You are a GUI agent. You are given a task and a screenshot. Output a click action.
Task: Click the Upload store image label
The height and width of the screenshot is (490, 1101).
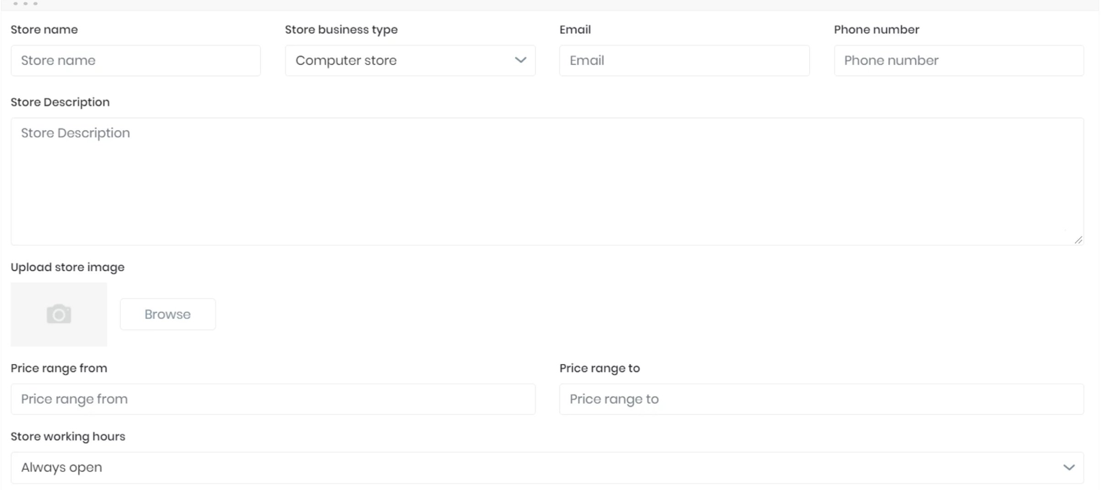67,267
